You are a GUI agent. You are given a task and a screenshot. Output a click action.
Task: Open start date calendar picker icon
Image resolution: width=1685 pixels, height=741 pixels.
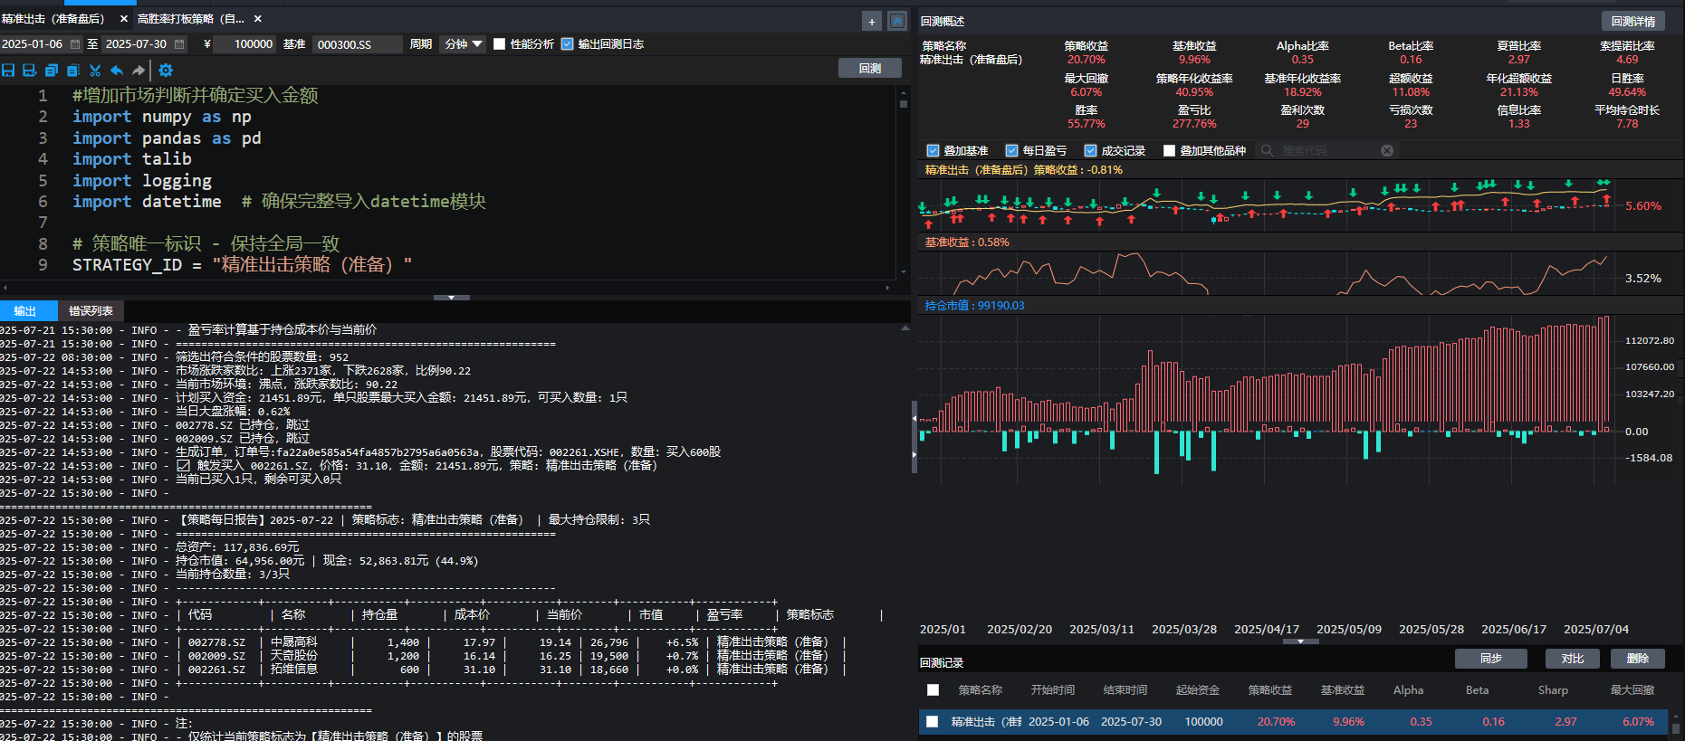[75, 43]
